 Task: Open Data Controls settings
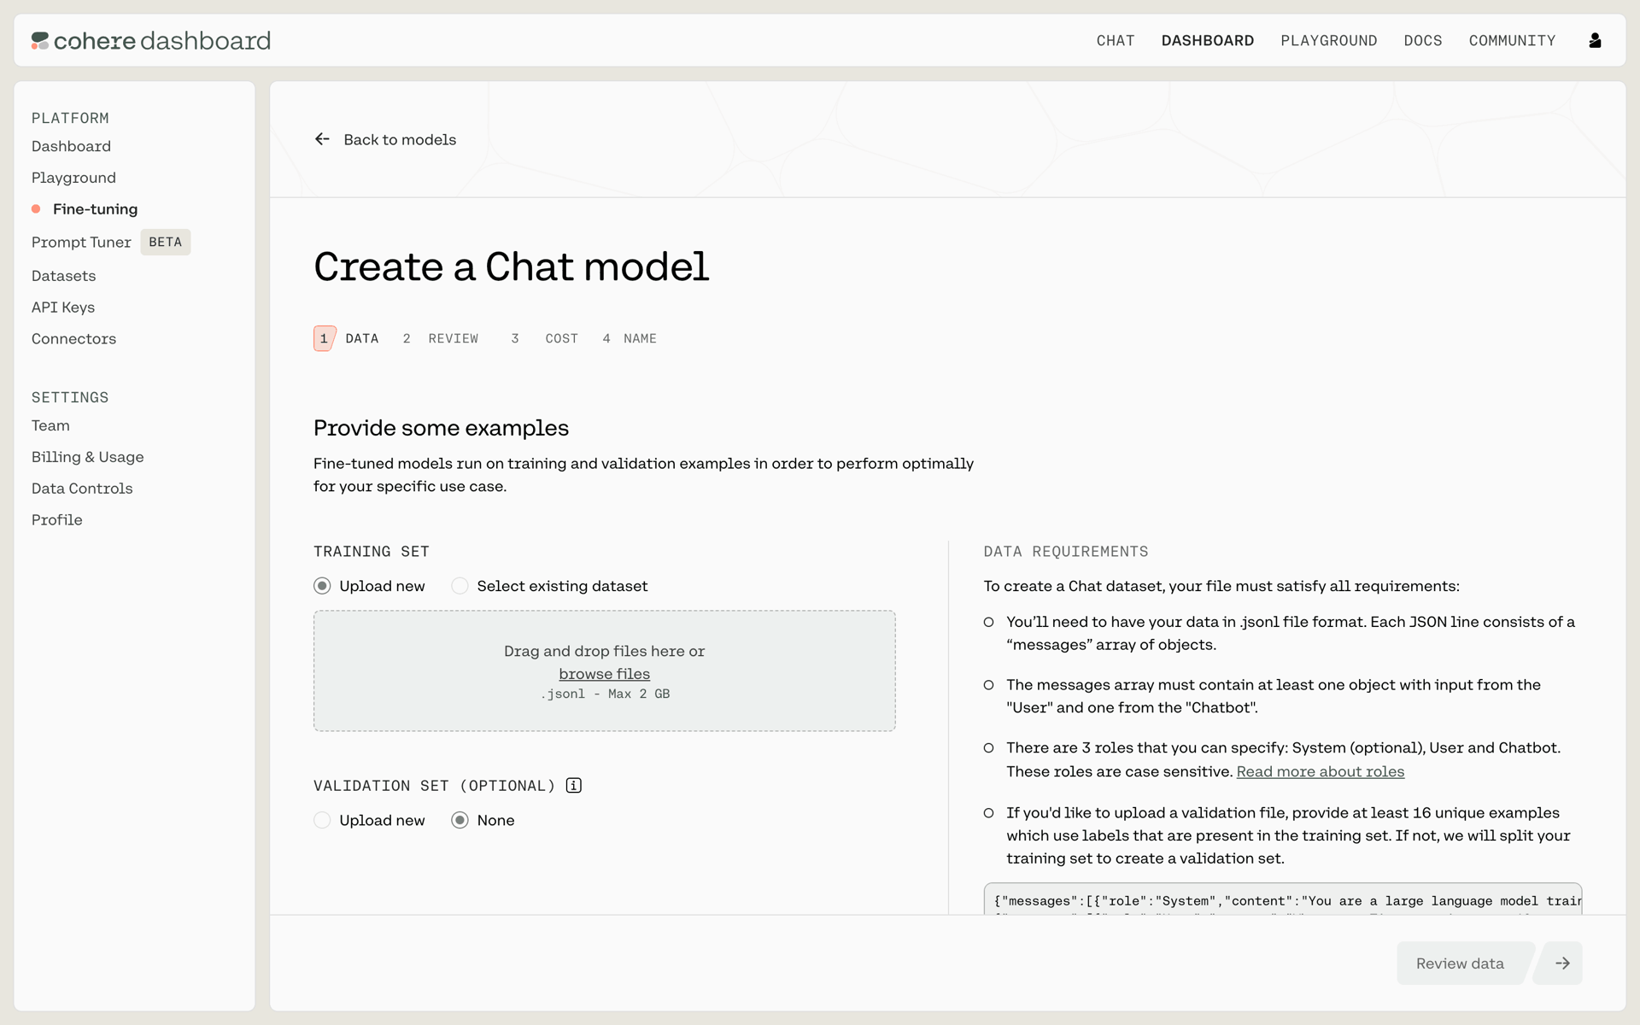pyautogui.click(x=82, y=489)
